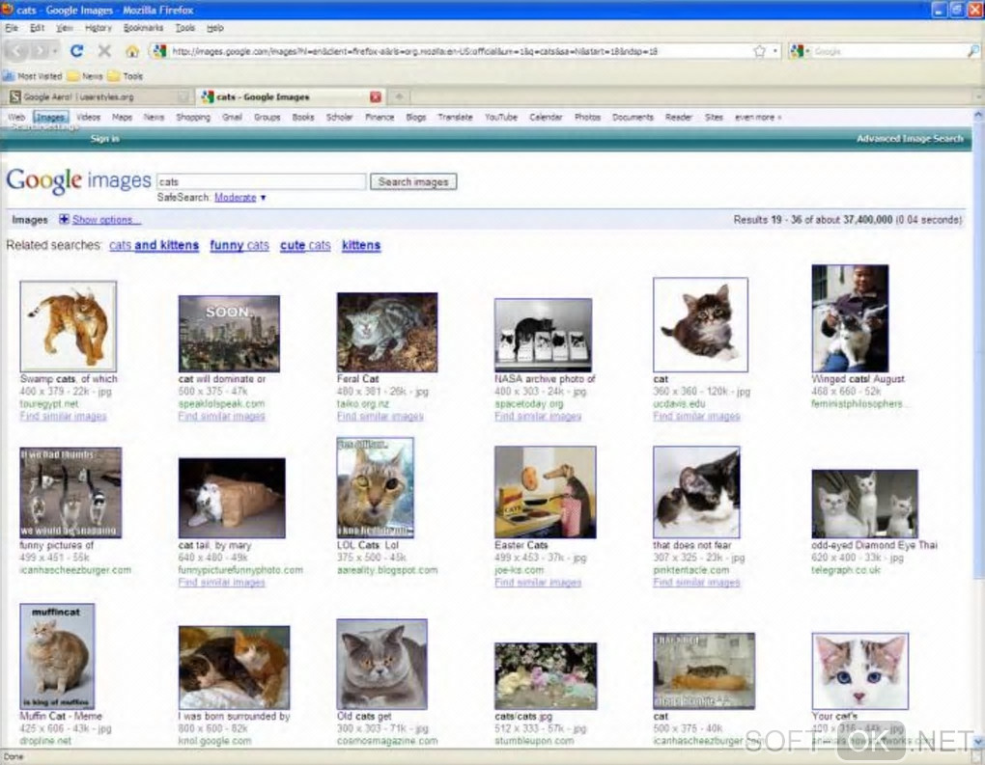Image resolution: width=985 pixels, height=765 pixels.
Task: Follow the funny cats related search
Action: 239,245
